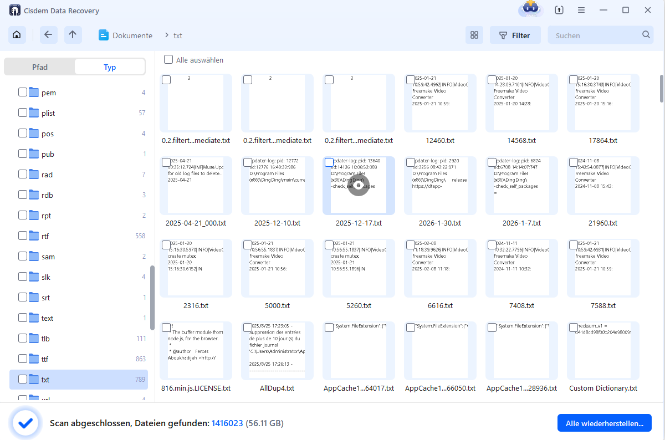
Task: Open the sam folder icon
Action: (34, 256)
